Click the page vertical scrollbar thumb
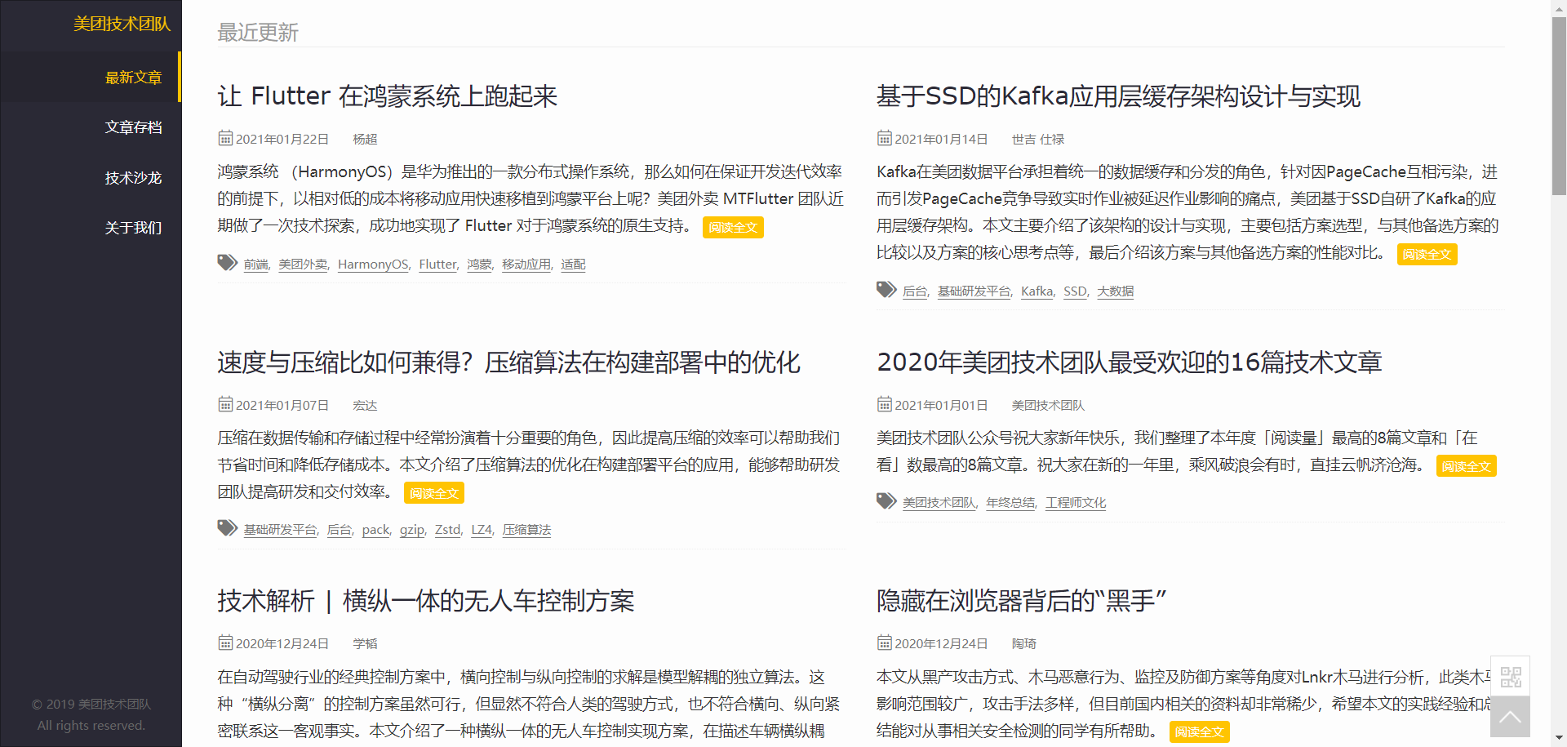Image resolution: width=1567 pixels, height=747 pixels. click(1559, 106)
